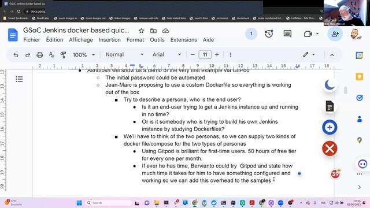Screen dimensions: 370x208
Task: Open the Format menu
Action: click(135, 40)
